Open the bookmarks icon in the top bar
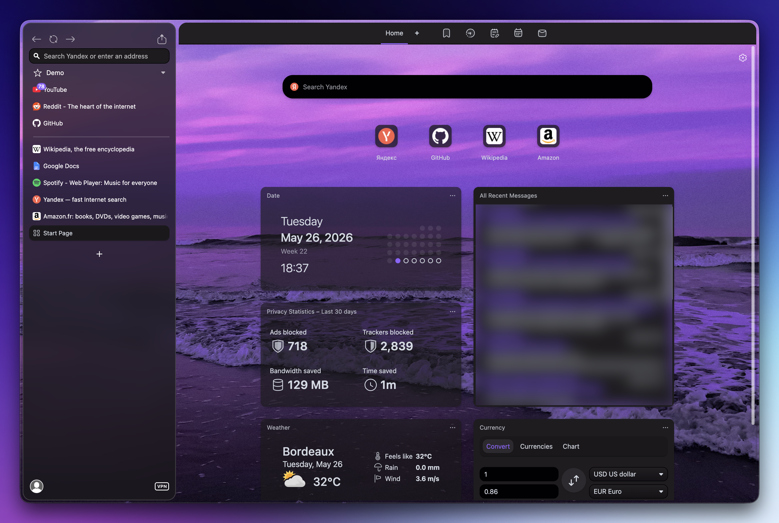779x523 pixels. click(446, 33)
